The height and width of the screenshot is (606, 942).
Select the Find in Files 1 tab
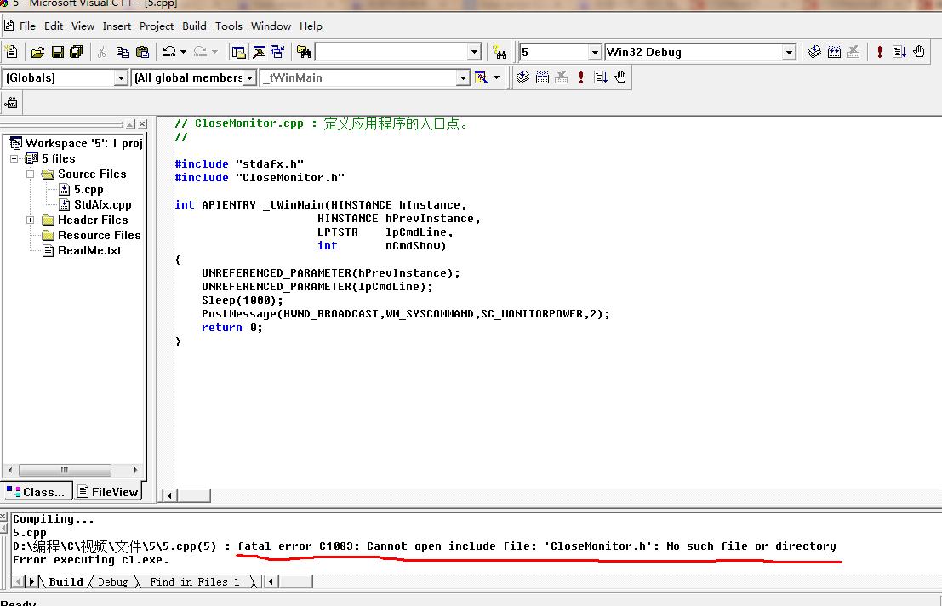195,581
